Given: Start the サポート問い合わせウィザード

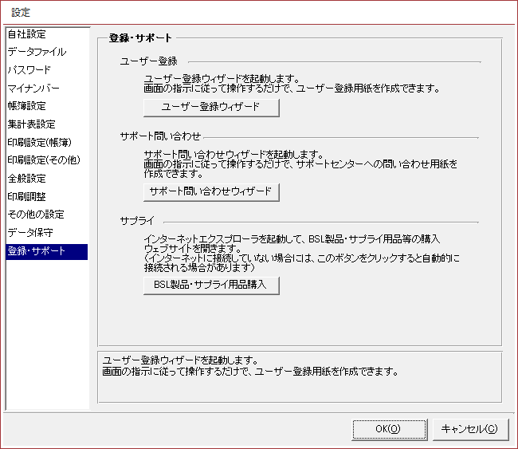Looking at the screenshot, I should [211, 192].
